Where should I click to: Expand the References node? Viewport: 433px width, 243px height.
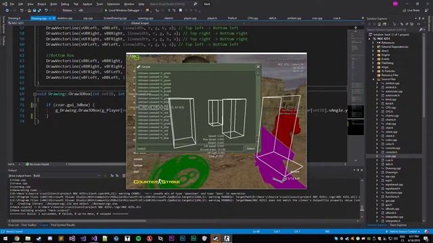click(373, 43)
